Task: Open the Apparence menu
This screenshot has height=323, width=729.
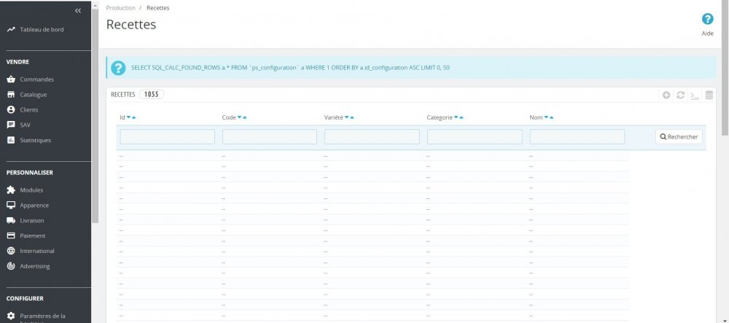Action: click(x=34, y=205)
